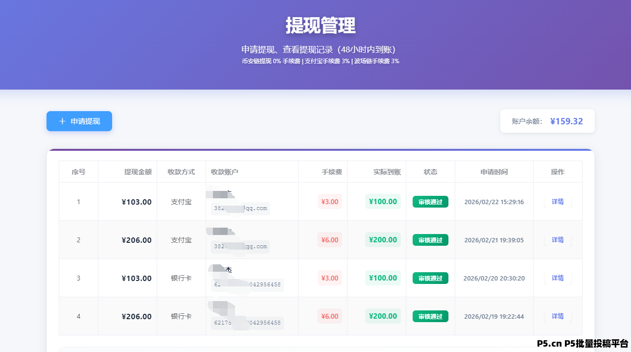Open details (详情) for withdrawal row 1
631x352 pixels.
[x=558, y=201]
